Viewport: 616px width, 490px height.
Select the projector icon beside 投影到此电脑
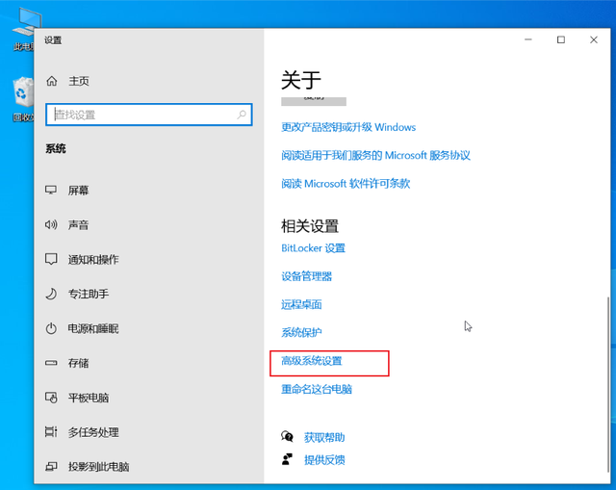pos(51,467)
